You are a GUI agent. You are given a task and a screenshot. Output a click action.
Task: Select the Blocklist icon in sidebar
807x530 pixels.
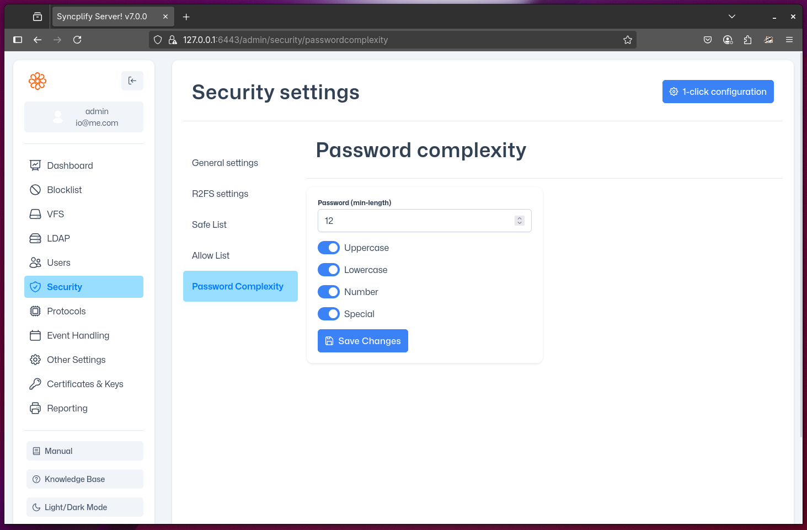(35, 189)
